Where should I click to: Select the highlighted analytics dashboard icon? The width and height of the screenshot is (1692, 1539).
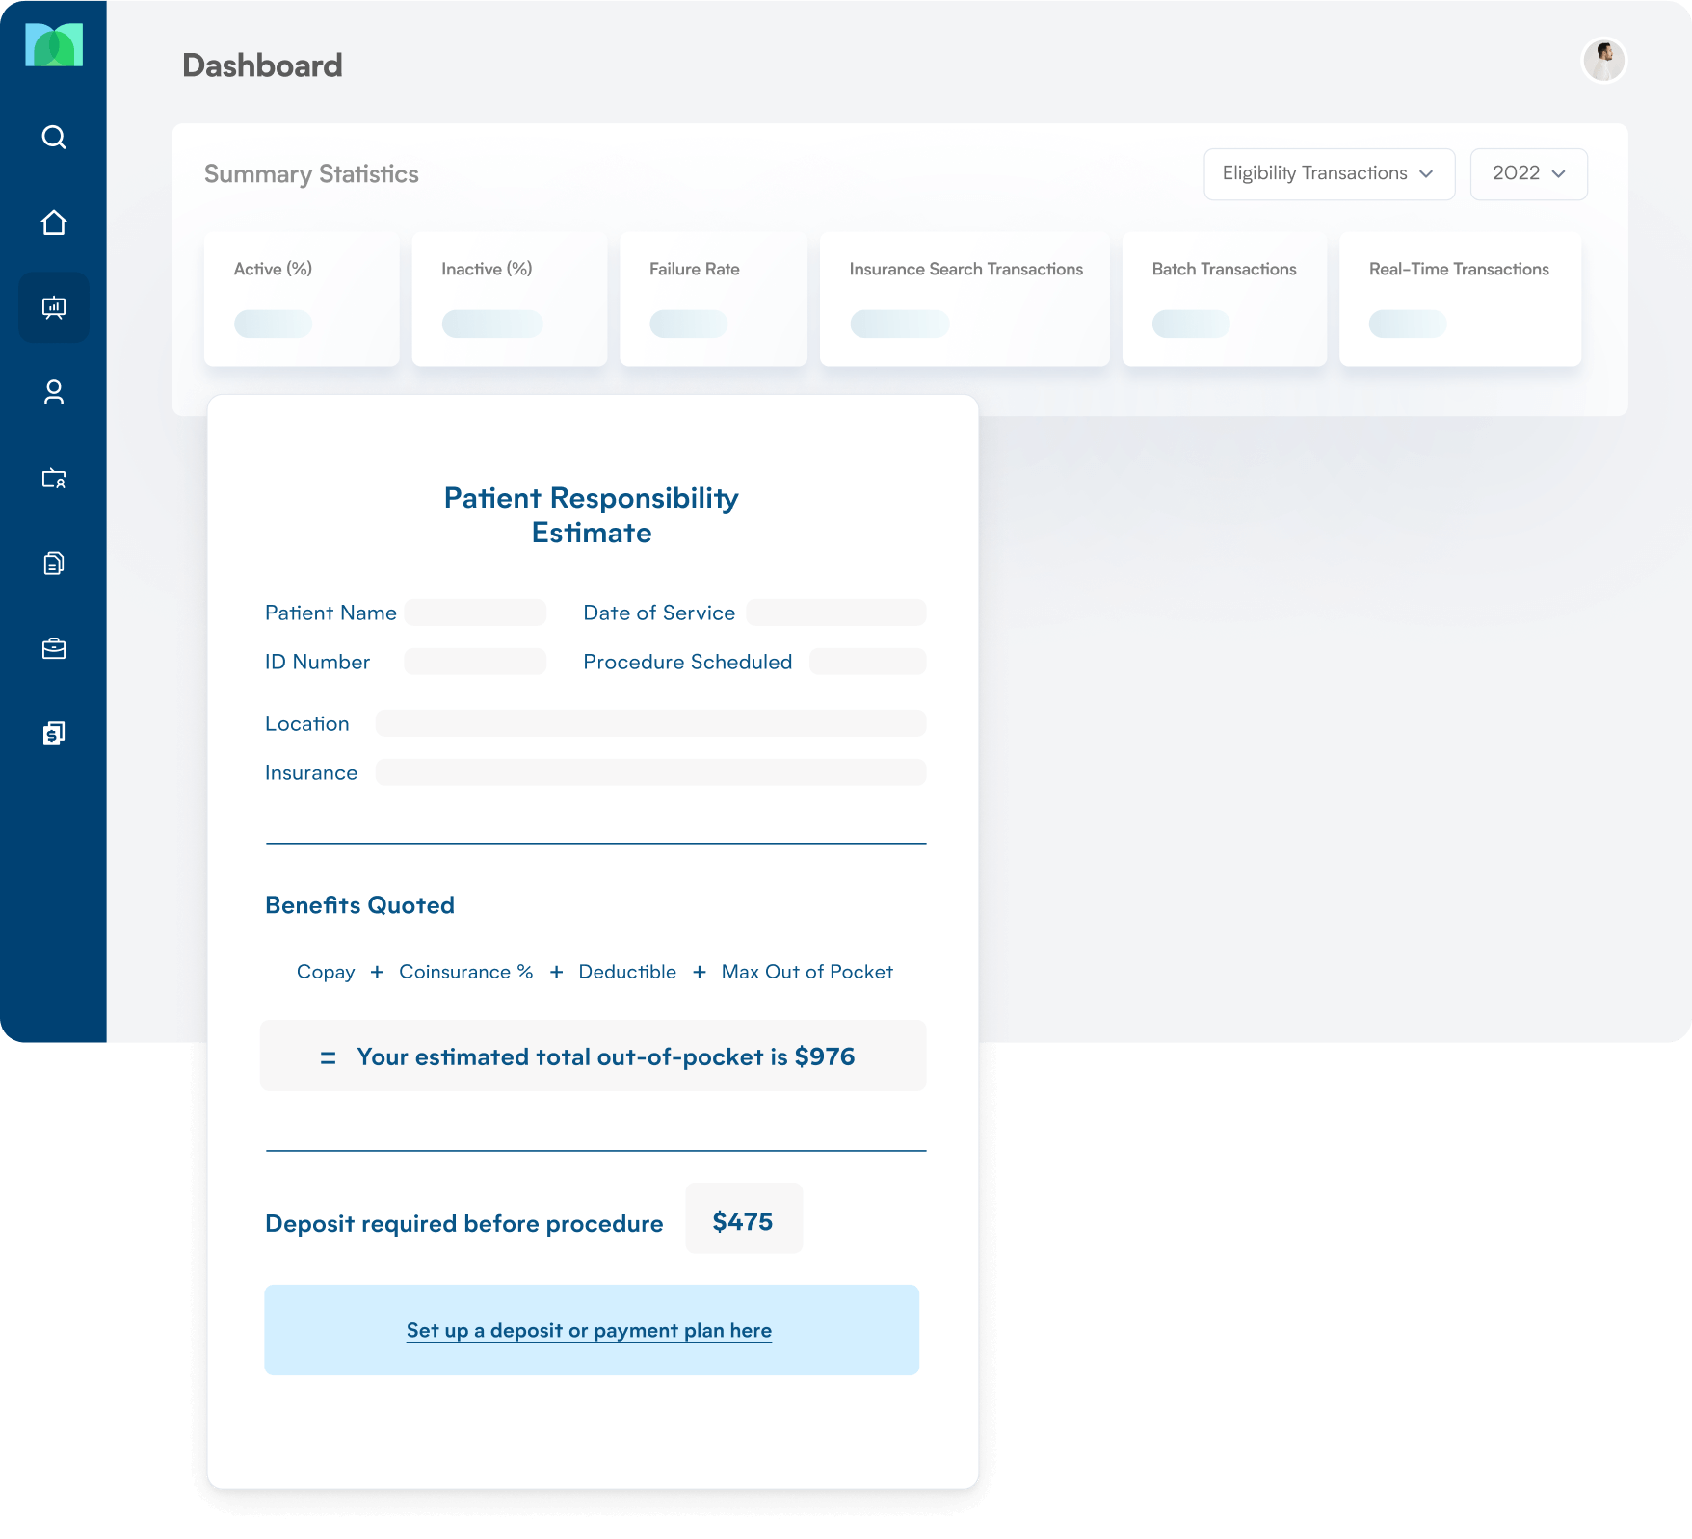point(54,307)
